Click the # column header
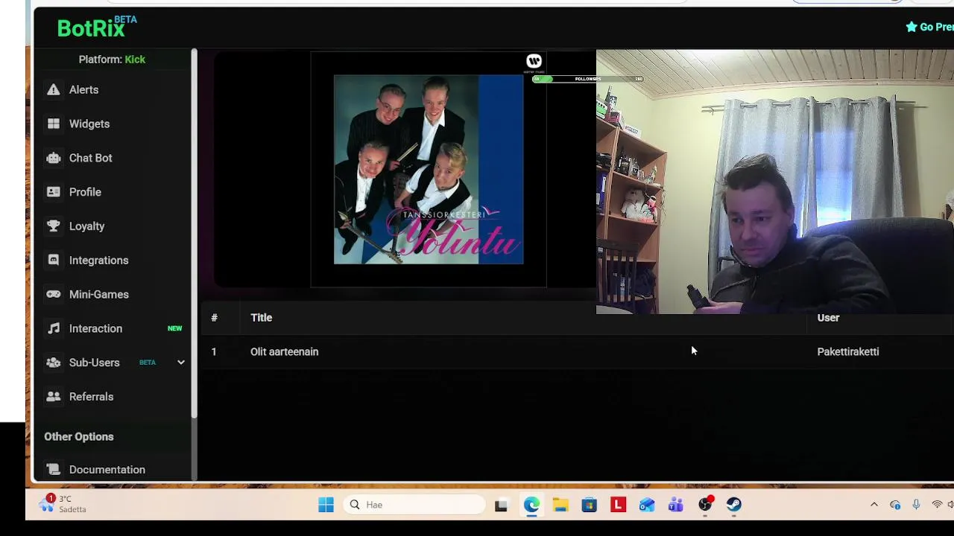Screen dimensions: 954x536 point(214,318)
